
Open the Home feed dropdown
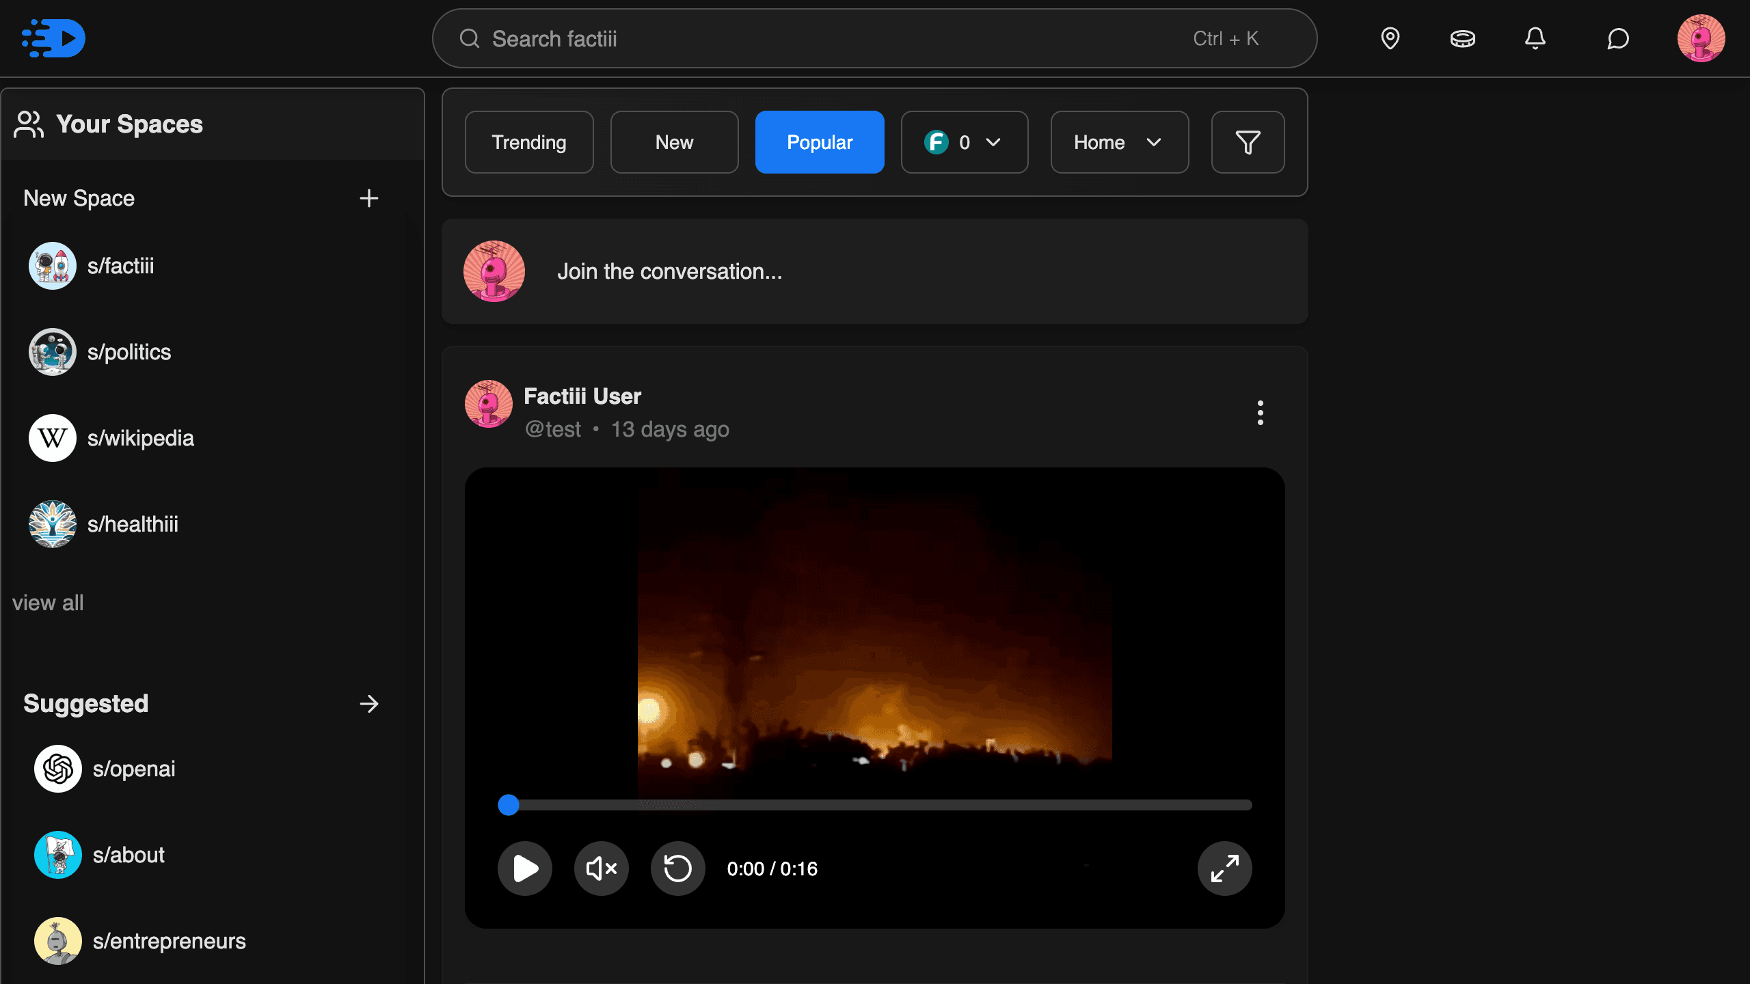coord(1119,142)
